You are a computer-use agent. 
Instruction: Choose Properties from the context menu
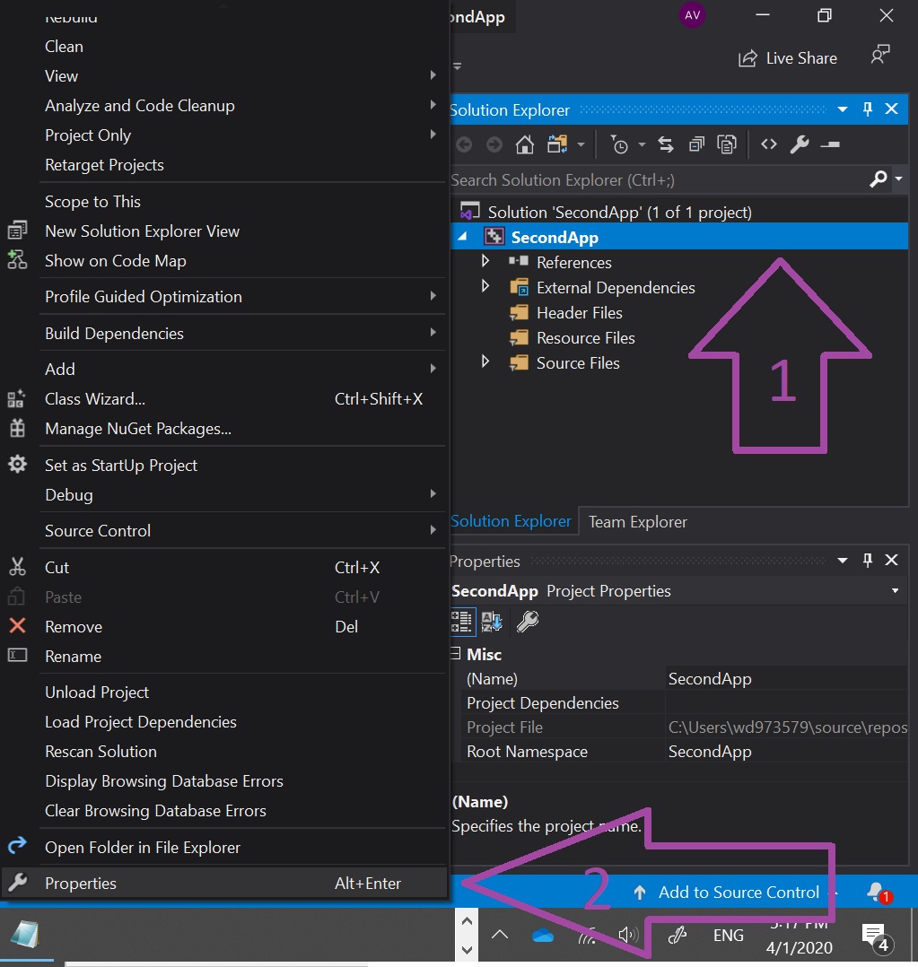pos(224,883)
